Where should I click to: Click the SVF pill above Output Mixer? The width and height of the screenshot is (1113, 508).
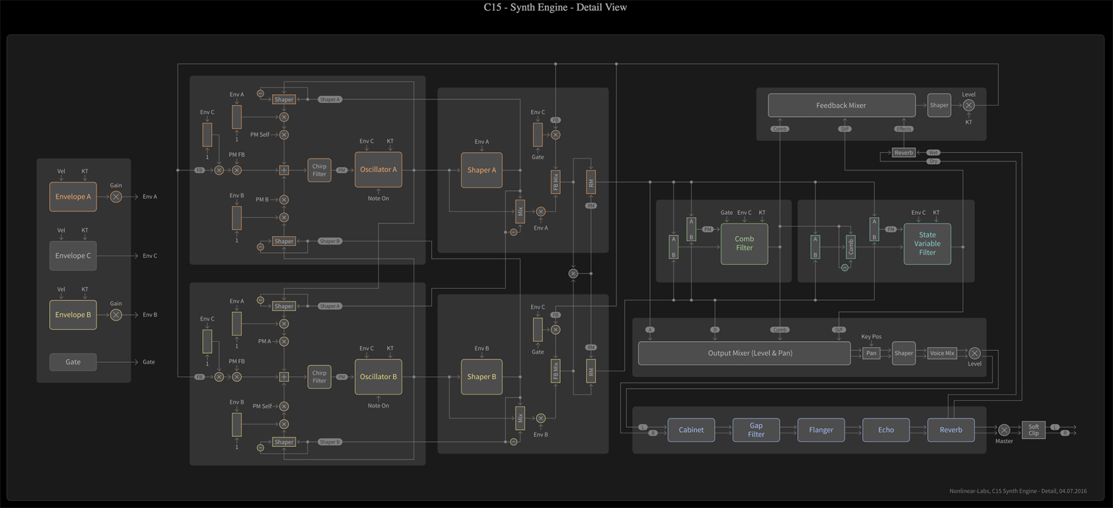tap(839, 330)
